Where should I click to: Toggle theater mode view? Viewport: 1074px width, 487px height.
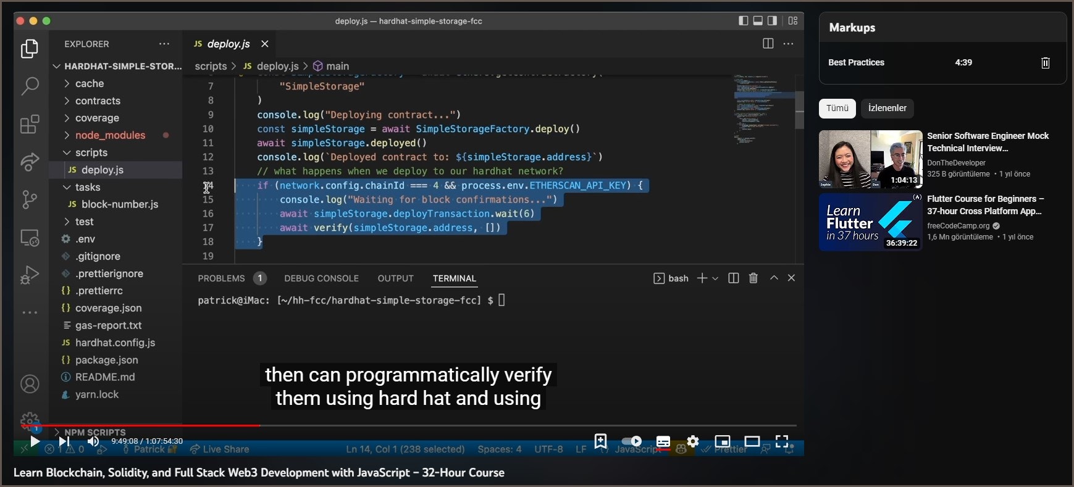coord(752,441)
